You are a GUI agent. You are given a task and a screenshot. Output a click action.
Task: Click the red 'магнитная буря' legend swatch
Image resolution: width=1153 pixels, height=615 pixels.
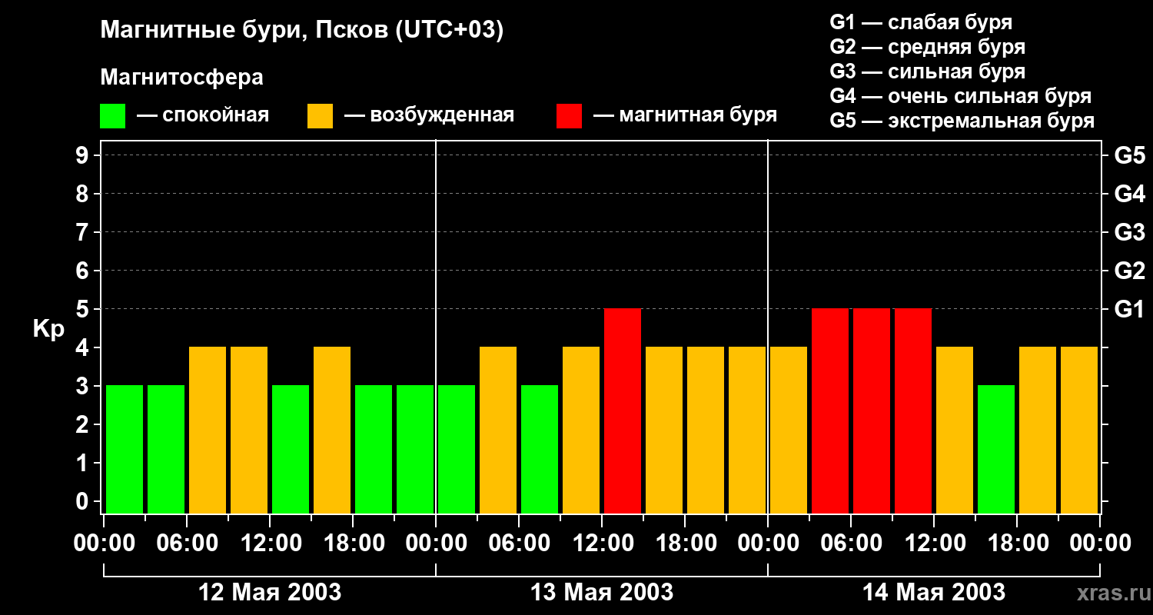569,116
